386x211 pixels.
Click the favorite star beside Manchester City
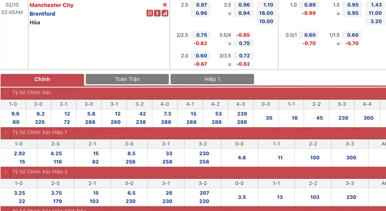click(x=165, y=5)
